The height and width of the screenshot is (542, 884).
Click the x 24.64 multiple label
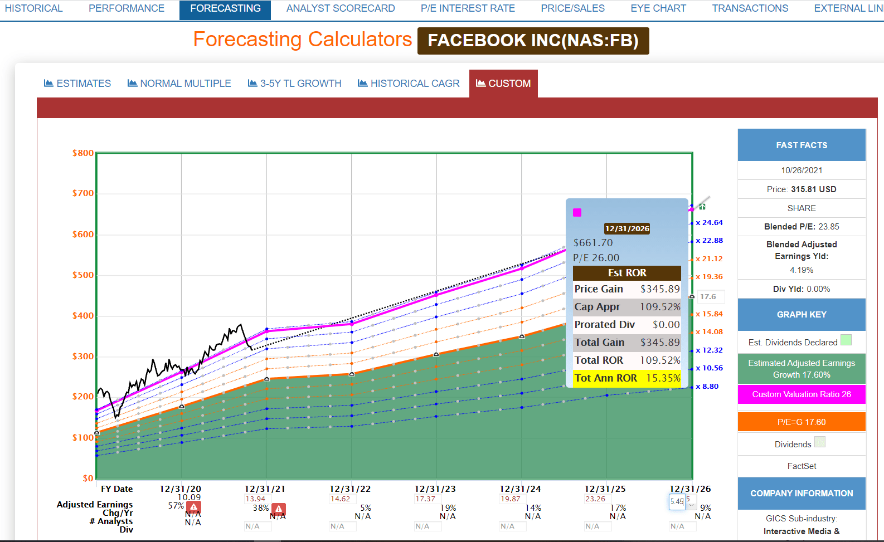pyautogui.click(x=709, y=223)
